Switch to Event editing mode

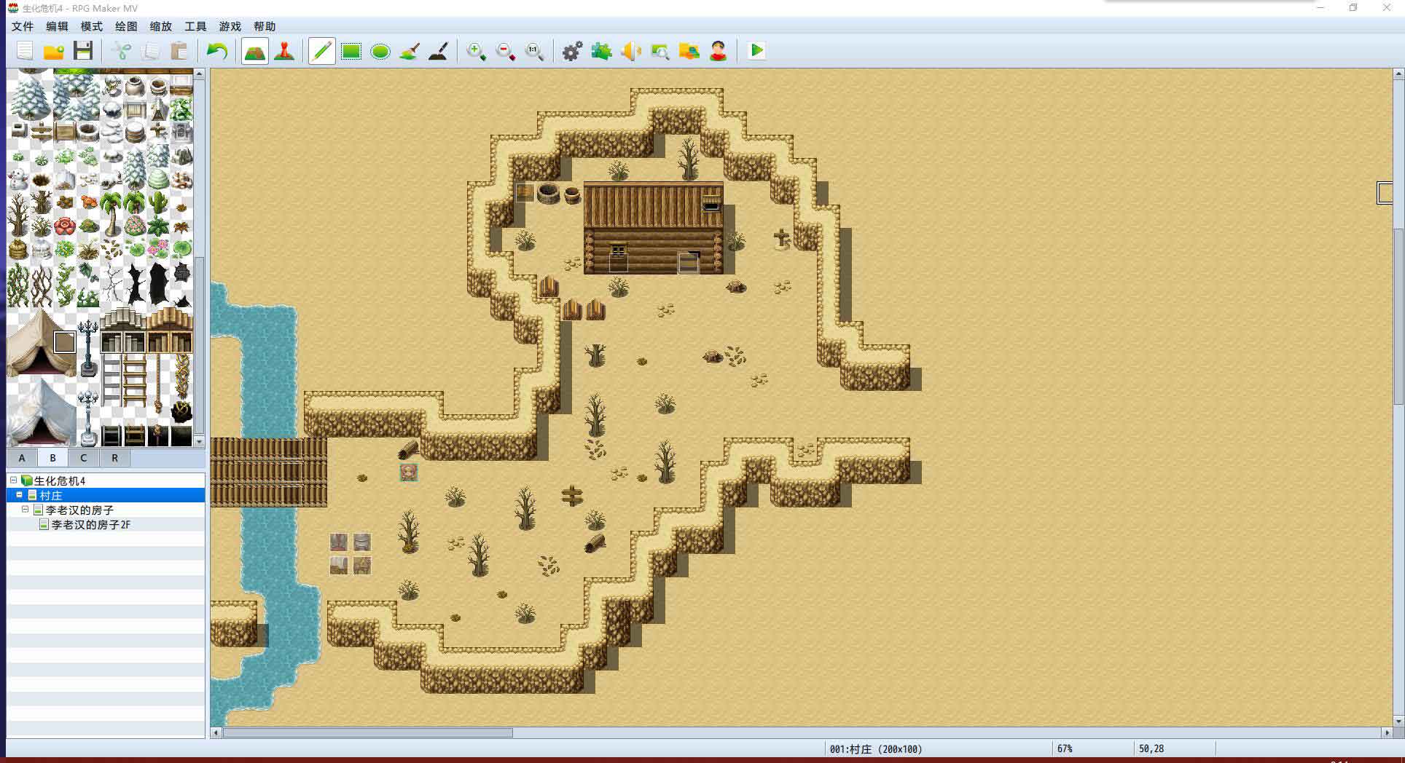click(x=284, y=51)
